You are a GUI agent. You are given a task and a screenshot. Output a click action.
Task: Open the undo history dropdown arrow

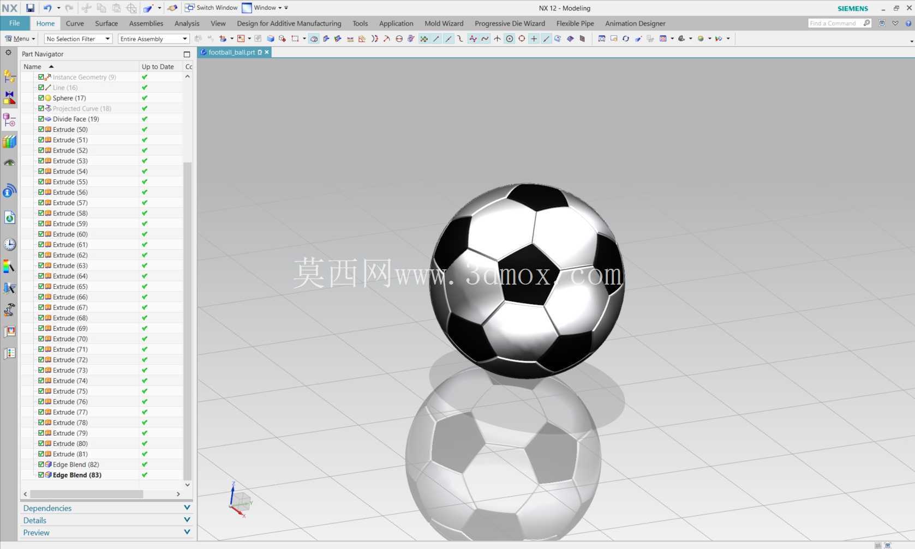point(58,8)
